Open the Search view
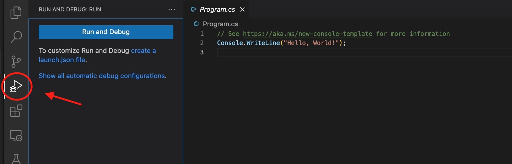Image resolution: width=512 pixels, height=164 pixels. [x=16, y=37]
